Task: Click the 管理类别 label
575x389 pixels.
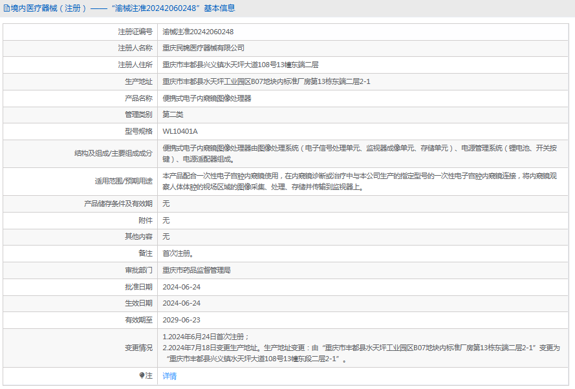Action: [x=138, y=114]
